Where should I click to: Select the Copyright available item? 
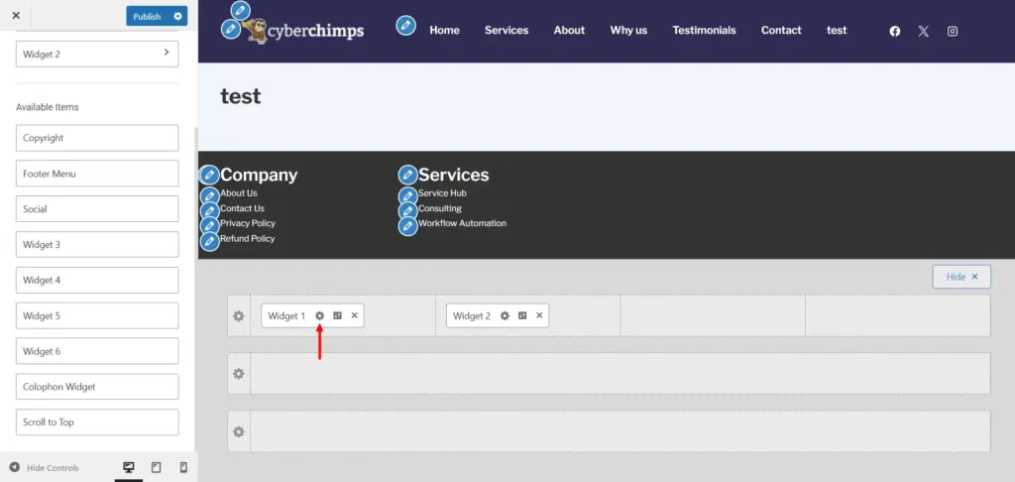[97, 138]
